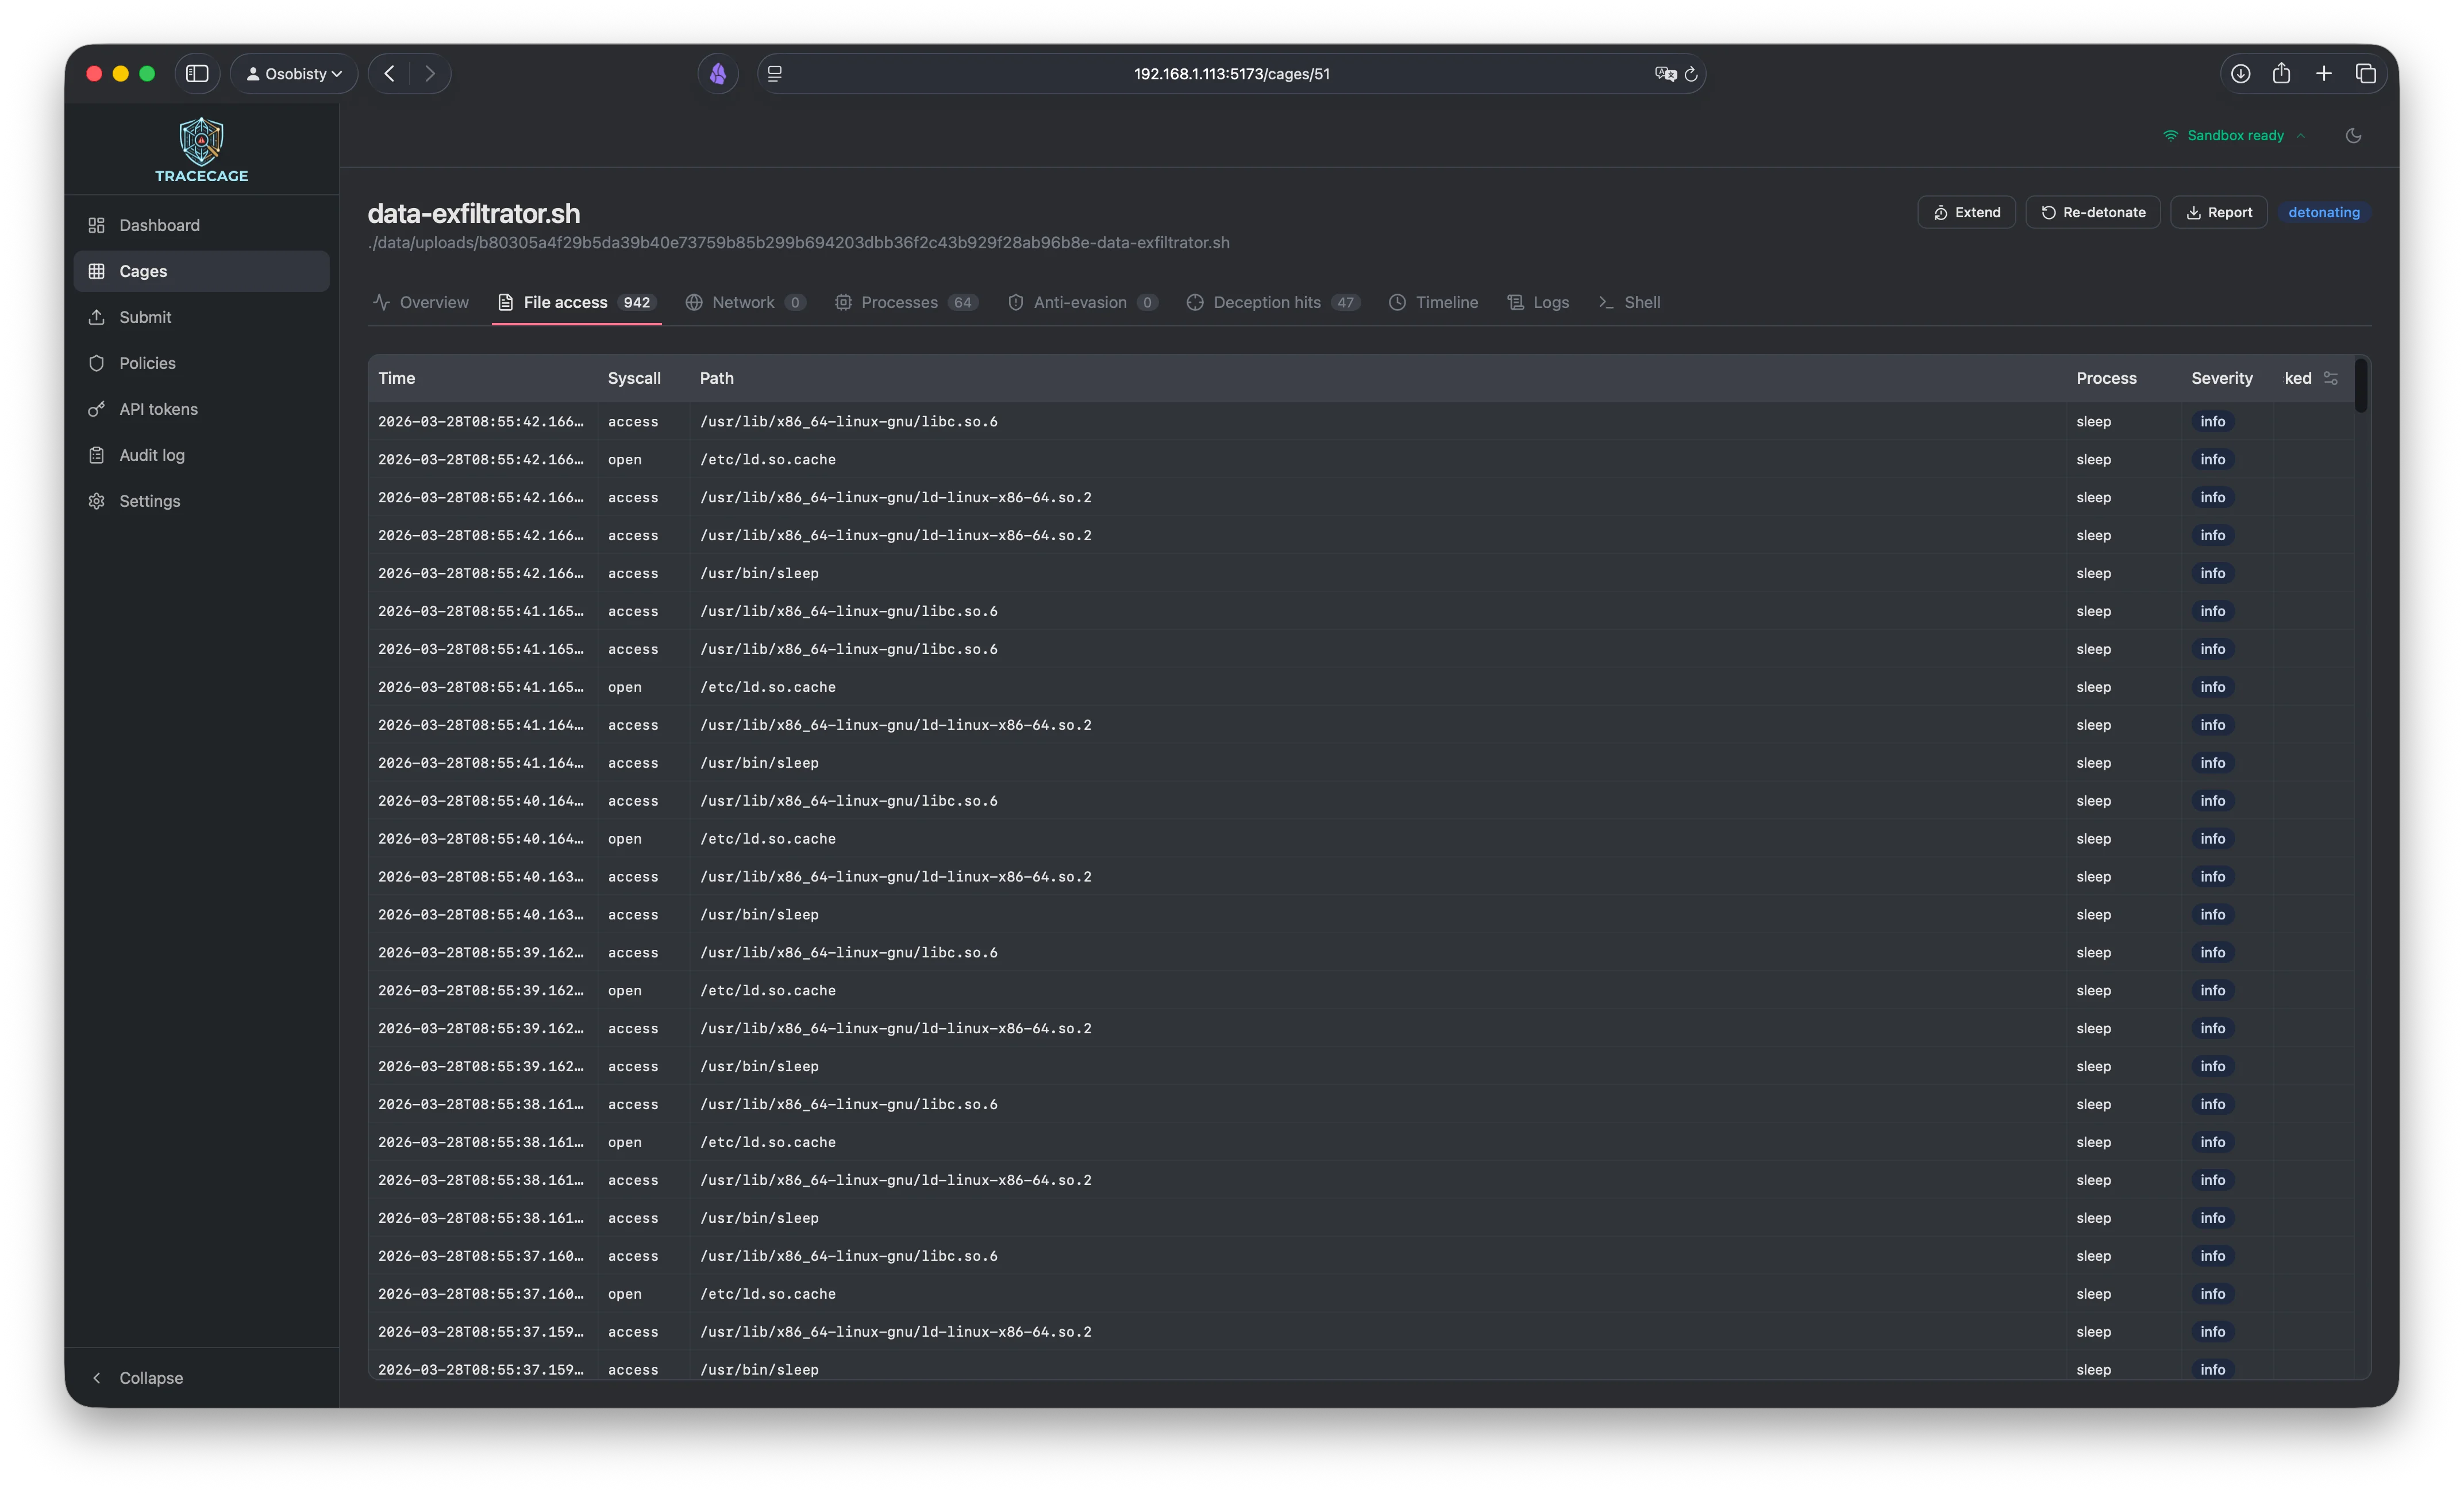Click the API tokens key icon
The width and height of the screenshot is (2464, 1493).
tap(97, 409)
